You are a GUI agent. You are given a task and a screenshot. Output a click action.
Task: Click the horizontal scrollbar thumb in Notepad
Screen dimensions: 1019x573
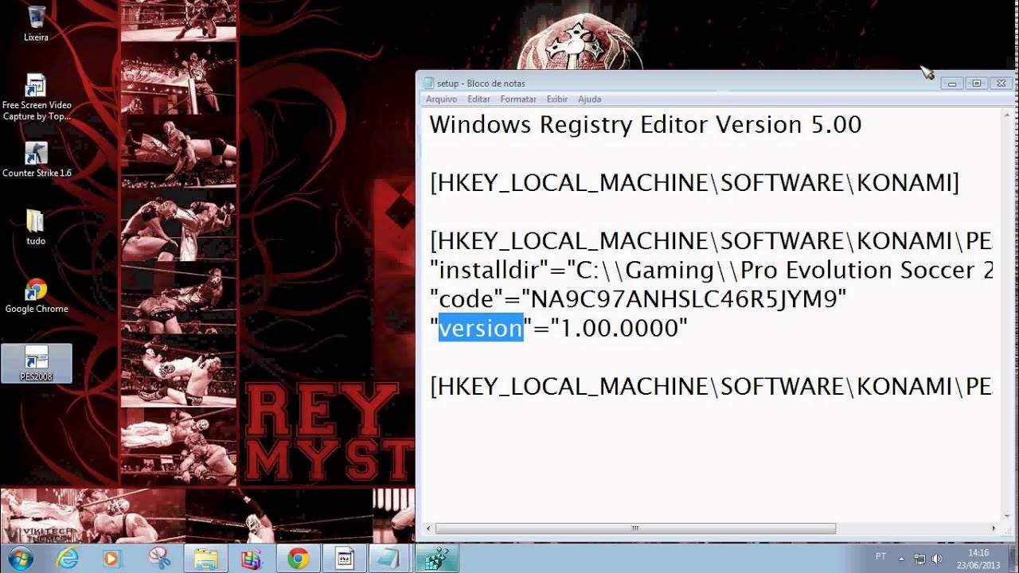pos(636,528)
